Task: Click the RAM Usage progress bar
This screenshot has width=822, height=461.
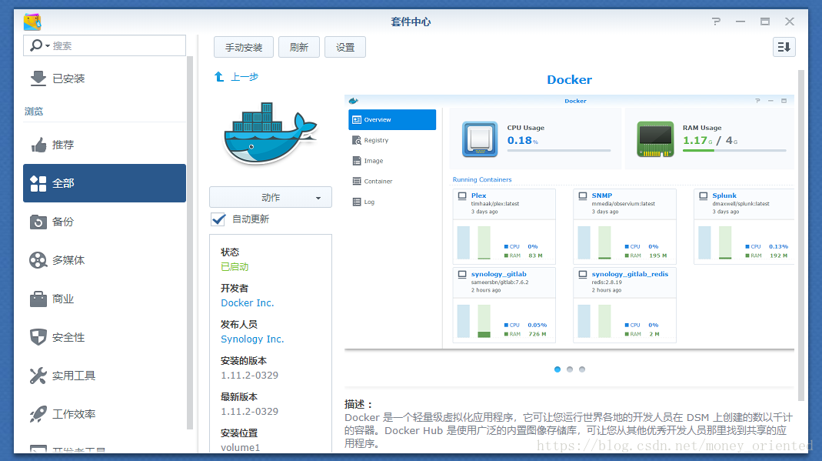Action: 734,151
